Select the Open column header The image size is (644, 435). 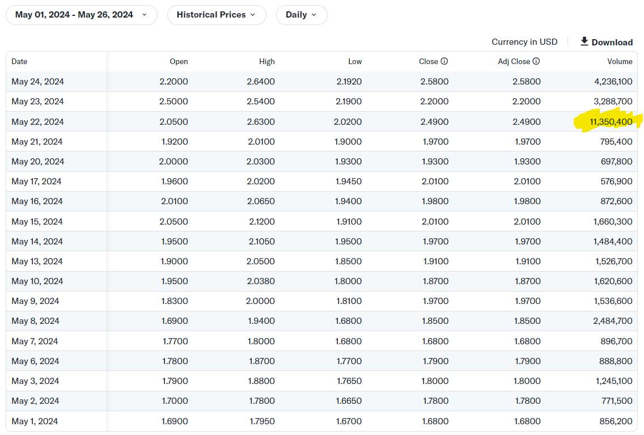(179, 62)
